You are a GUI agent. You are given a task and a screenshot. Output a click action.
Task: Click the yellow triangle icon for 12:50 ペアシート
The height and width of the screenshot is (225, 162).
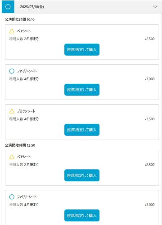12,157
